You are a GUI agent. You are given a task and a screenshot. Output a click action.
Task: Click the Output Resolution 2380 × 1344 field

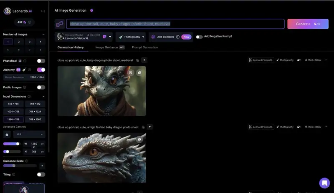[x=24, y=77]
